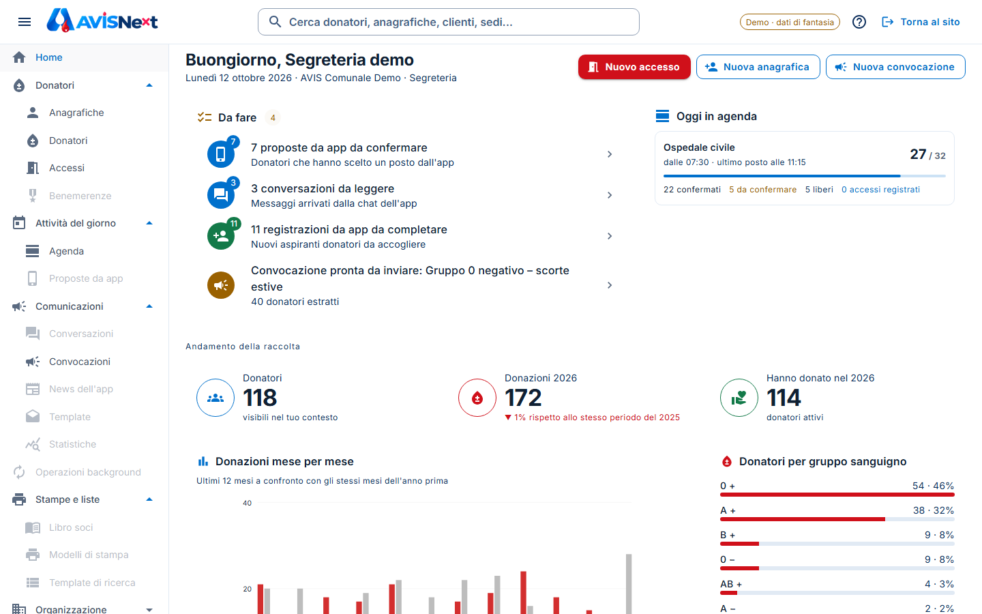Expand the Organizzazione sidebar section
Screen dimensions: 982x614
149,609
